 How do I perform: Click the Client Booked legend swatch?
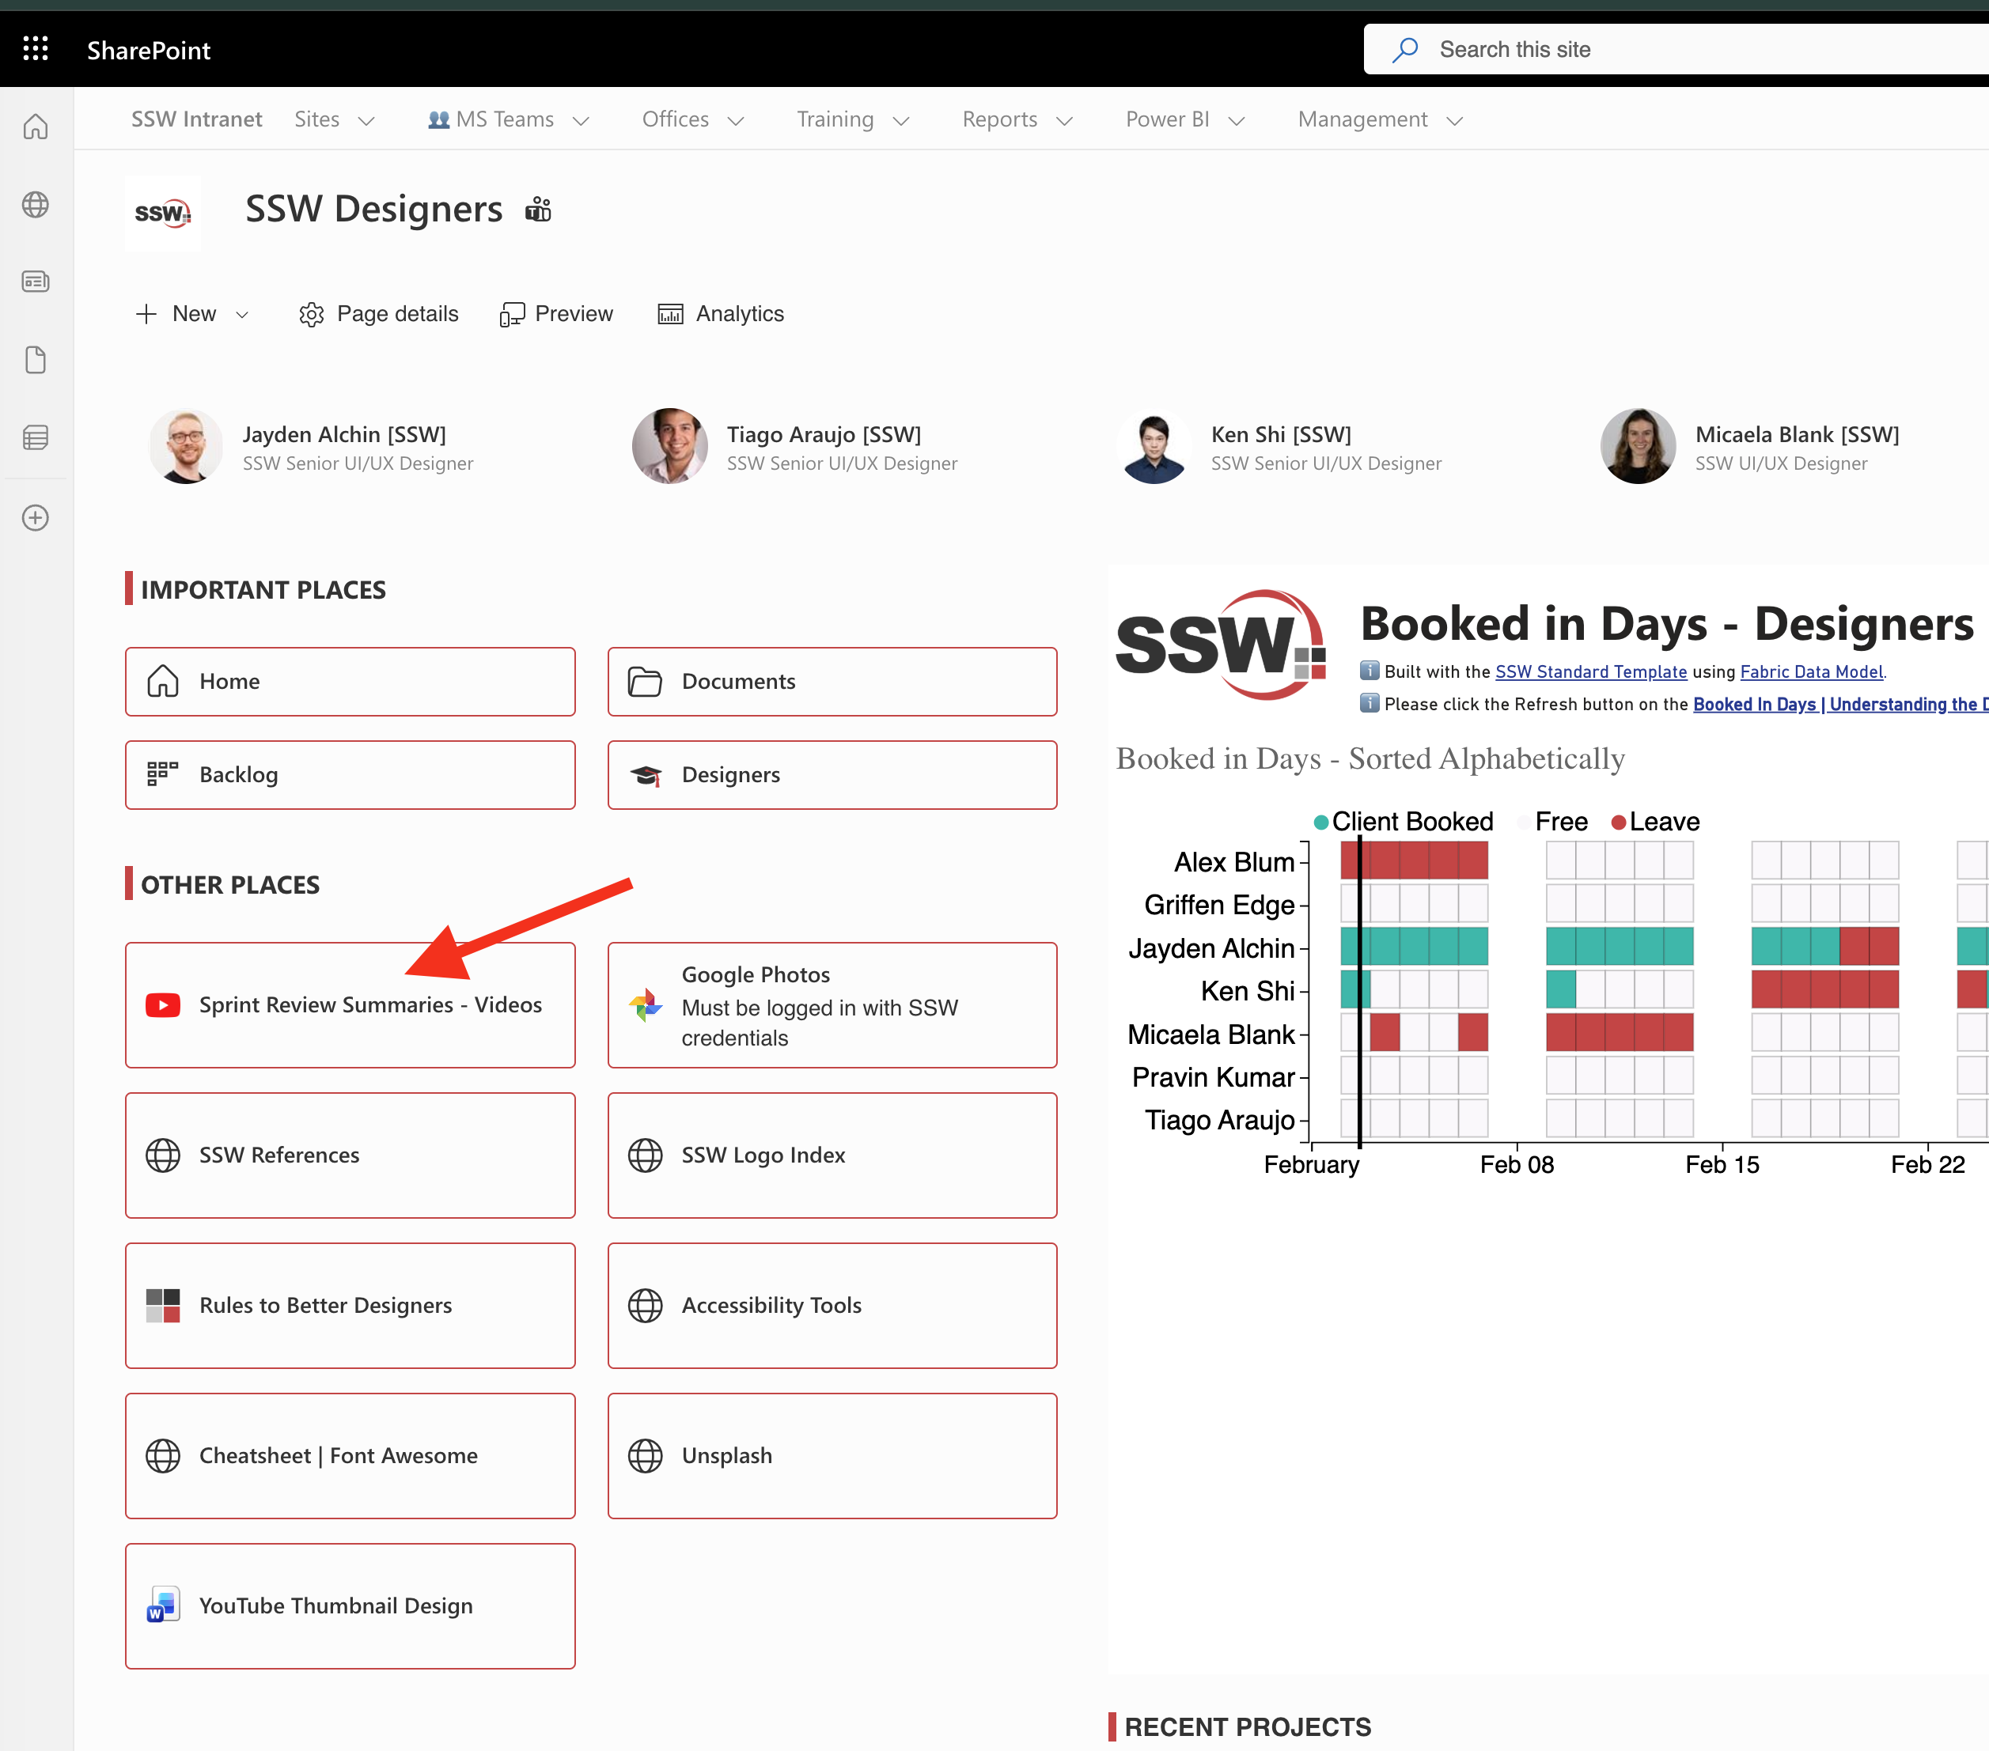(x=1321, y=822)
